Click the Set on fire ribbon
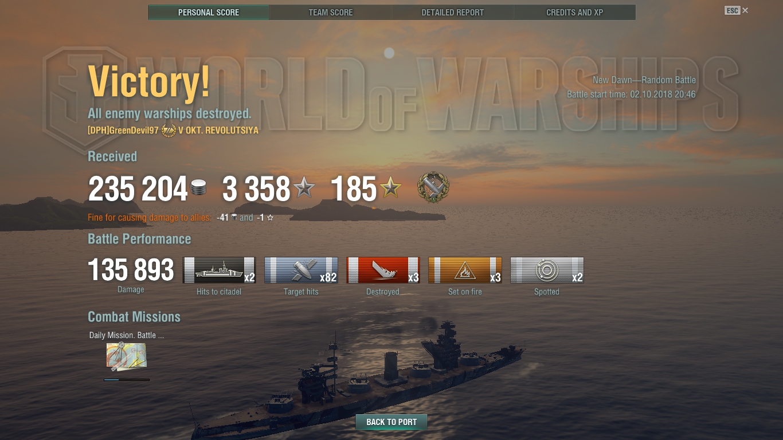Viewport: 783px width, 440px height. (465, 270)
